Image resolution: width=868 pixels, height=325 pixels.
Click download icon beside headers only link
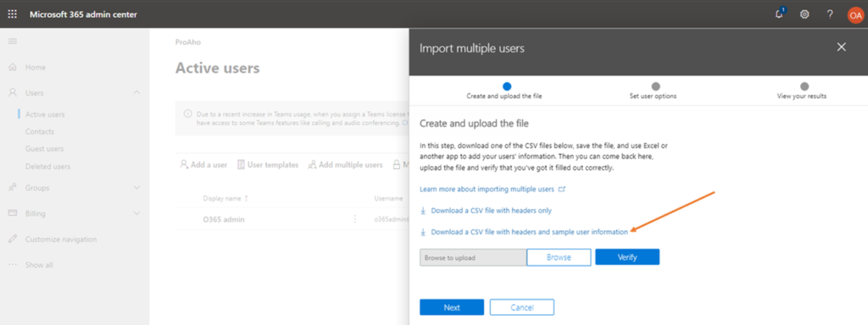[423, 211]
